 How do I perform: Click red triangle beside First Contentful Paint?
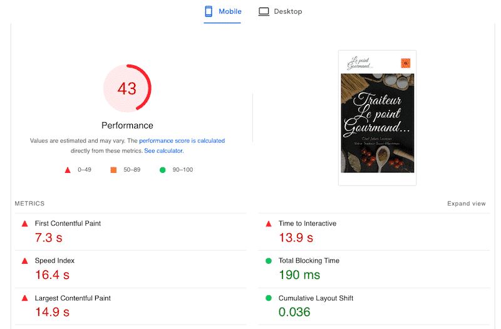[25, 224]
